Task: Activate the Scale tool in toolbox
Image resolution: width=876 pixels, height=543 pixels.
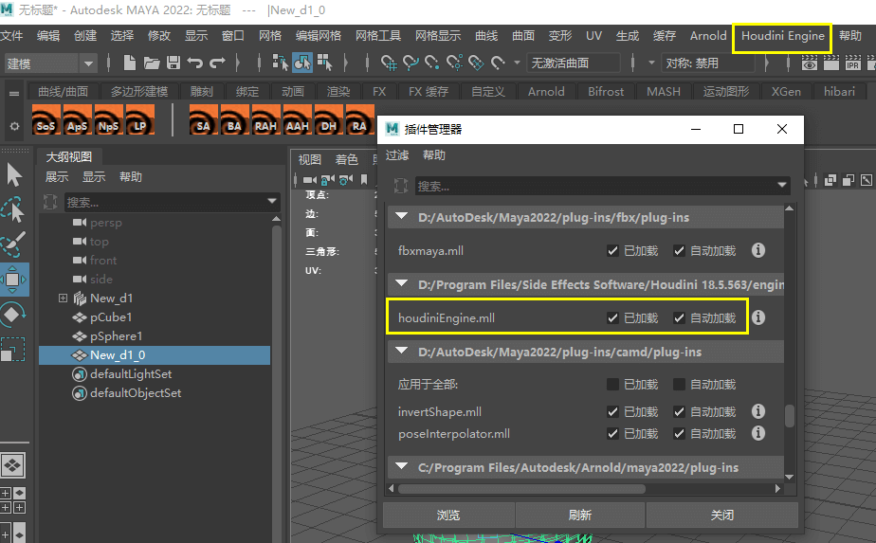Action: (12, 349)
